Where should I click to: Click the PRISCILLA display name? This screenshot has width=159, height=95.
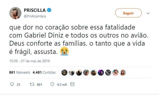coord(35,10)
